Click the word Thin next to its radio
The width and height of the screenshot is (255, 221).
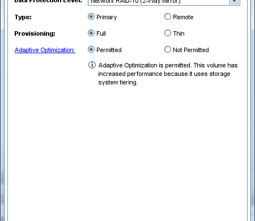[x=178, y=33]
